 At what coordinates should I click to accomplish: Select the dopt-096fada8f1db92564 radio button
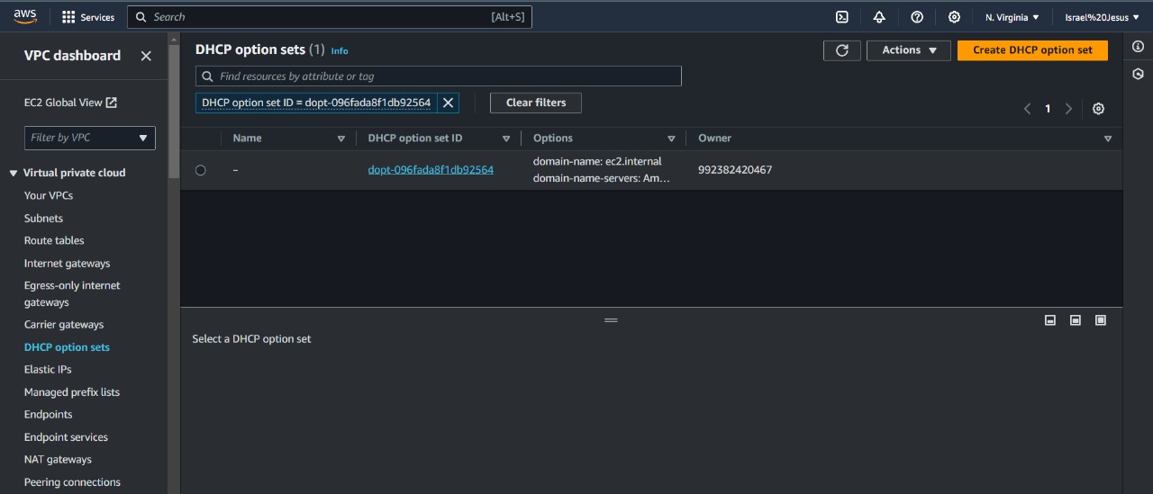[x=200, y=170]
